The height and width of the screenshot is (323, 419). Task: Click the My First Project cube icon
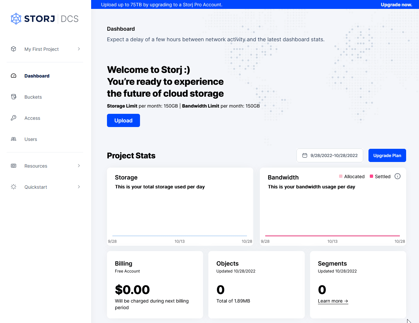[x=14, y=49]
